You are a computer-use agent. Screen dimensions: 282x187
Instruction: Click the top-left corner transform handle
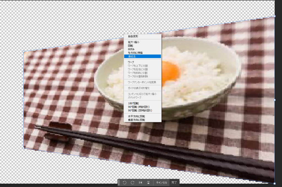click(23, 52)
